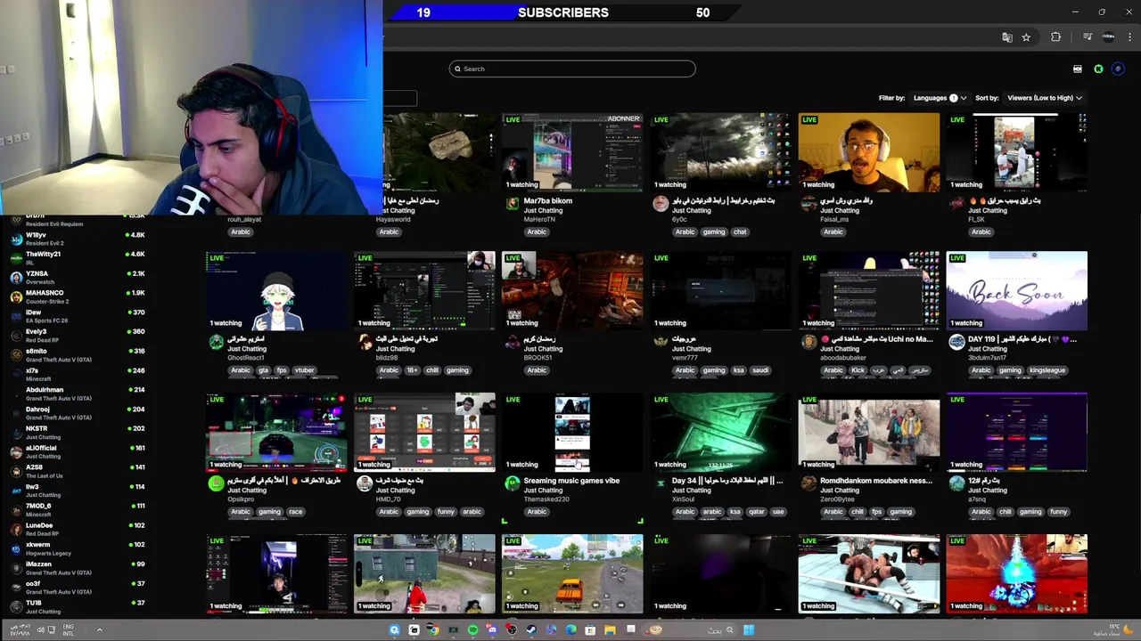
Task: Click the 'race' tag under Opsikpro
Action: click(x=296, y=512)
